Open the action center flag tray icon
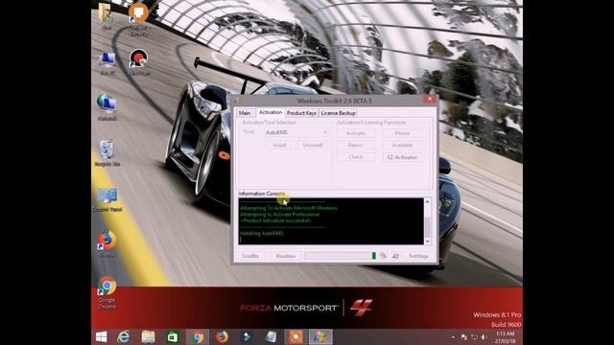614x345 pixels. 464,337
